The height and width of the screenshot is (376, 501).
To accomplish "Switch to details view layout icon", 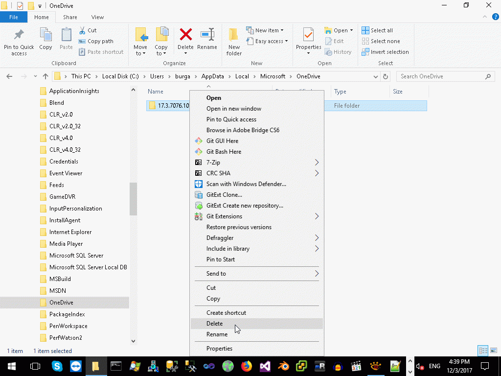I will [483, 351].
